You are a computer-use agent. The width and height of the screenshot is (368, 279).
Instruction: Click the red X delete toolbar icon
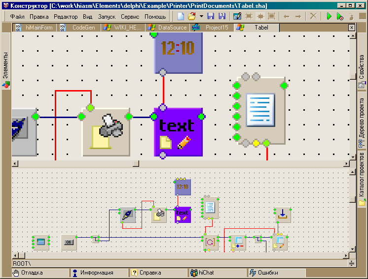coord(313,16)
